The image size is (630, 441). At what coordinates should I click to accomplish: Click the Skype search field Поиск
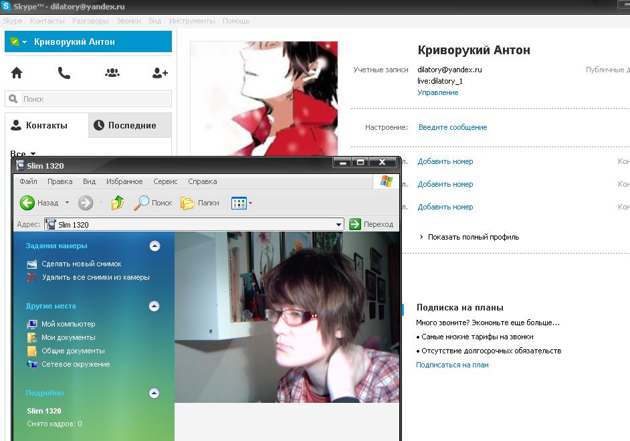(x=88, y=99)
